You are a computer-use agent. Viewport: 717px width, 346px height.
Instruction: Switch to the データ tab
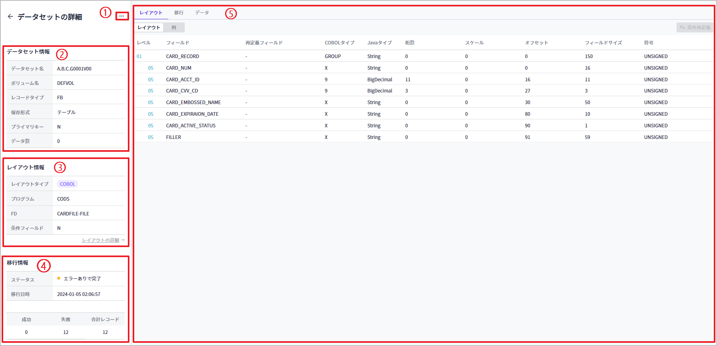coord(202,13)
